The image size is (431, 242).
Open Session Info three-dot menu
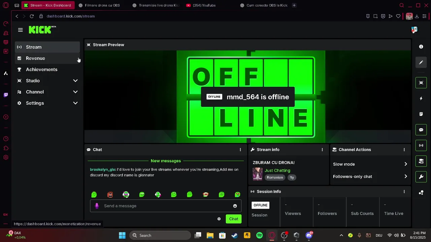[x=404, y=192]
